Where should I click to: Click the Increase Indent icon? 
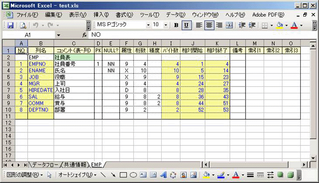point(253,25)
